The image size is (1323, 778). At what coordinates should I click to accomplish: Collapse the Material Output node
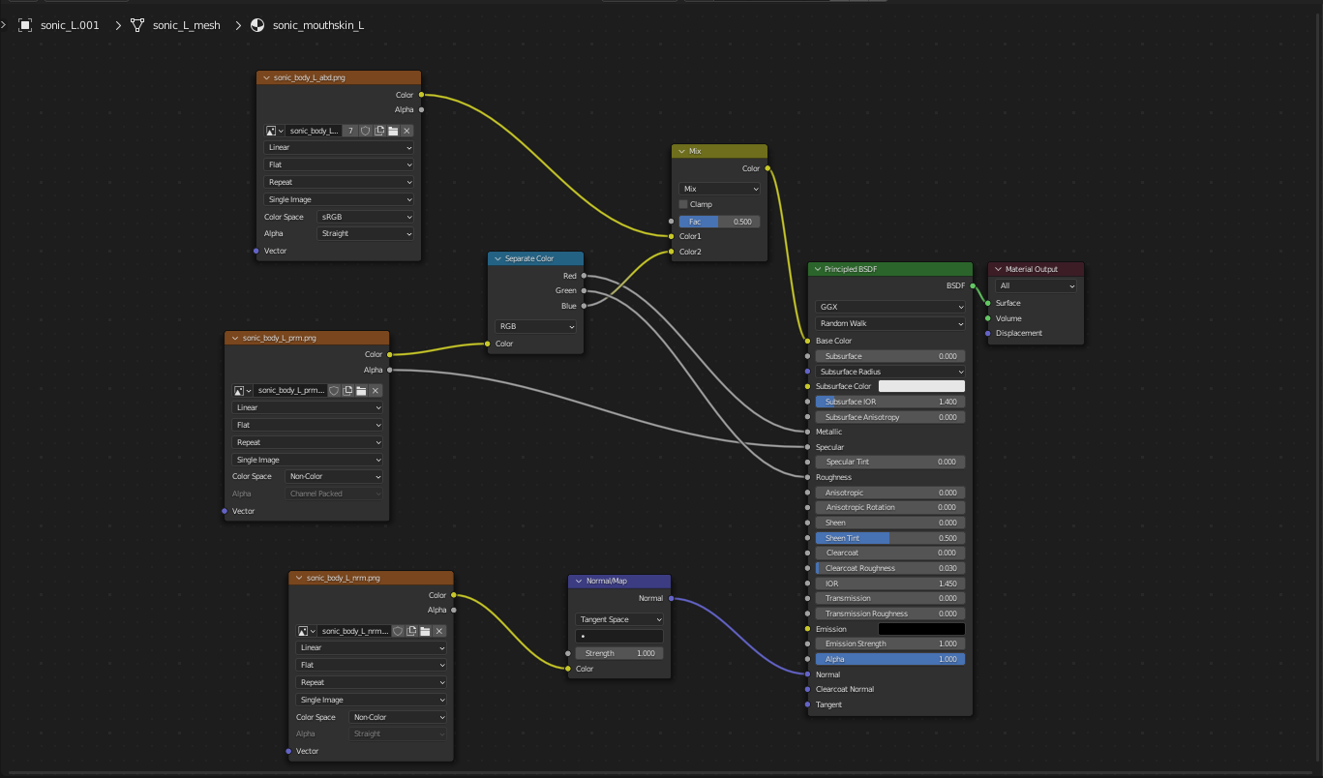point(997,269)
